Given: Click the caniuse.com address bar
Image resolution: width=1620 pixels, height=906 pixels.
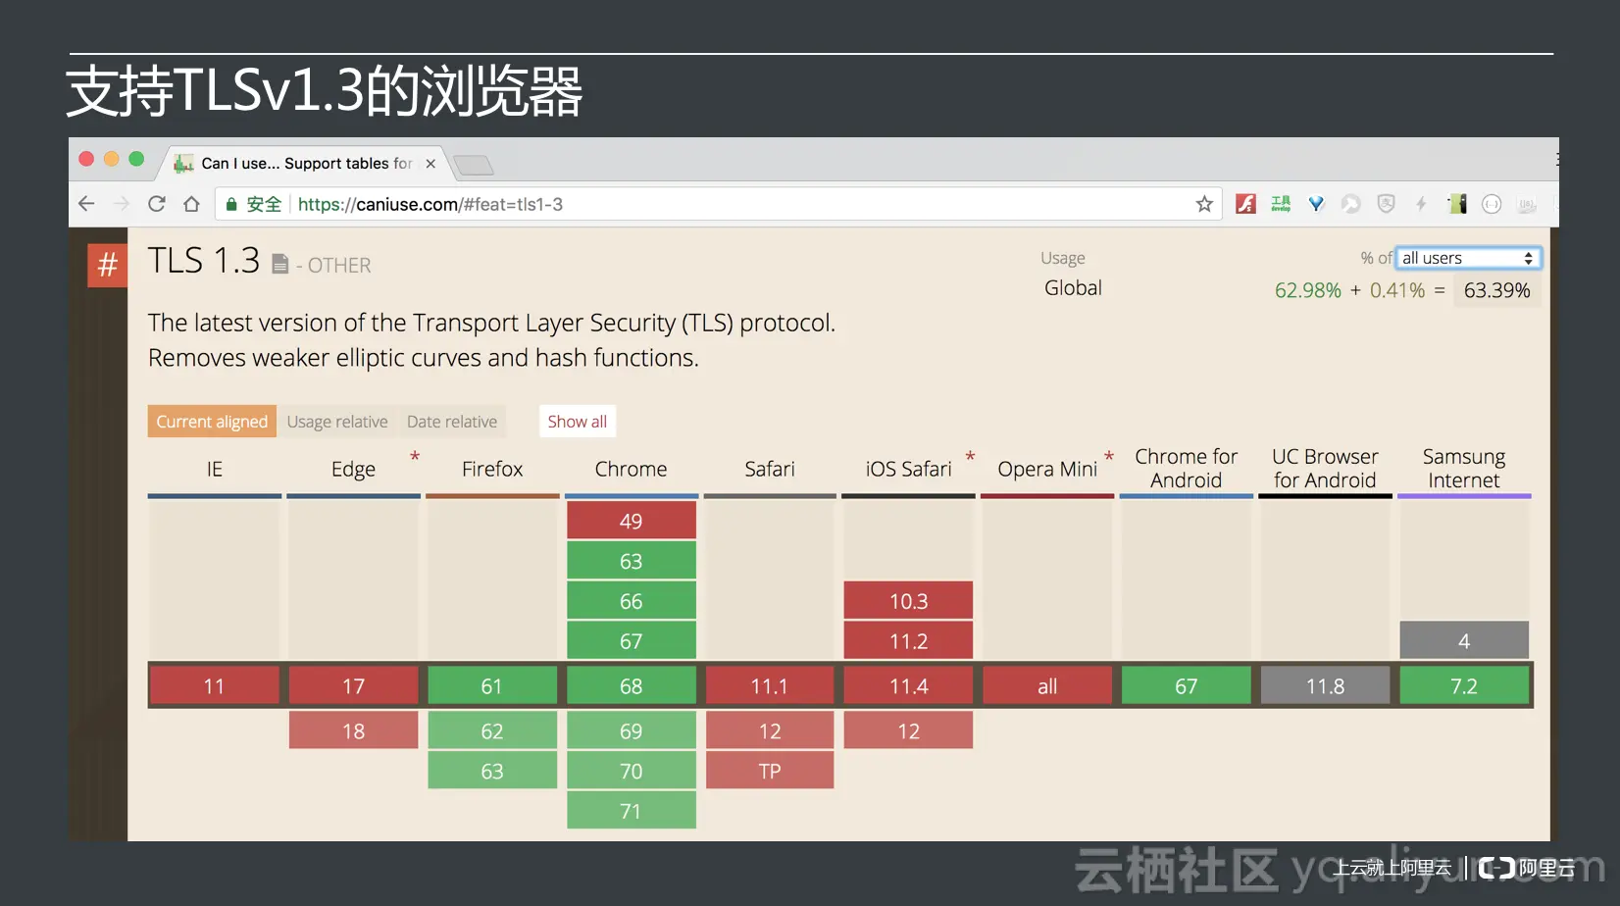Looking at the screenshot, I should tap(718, 204).
